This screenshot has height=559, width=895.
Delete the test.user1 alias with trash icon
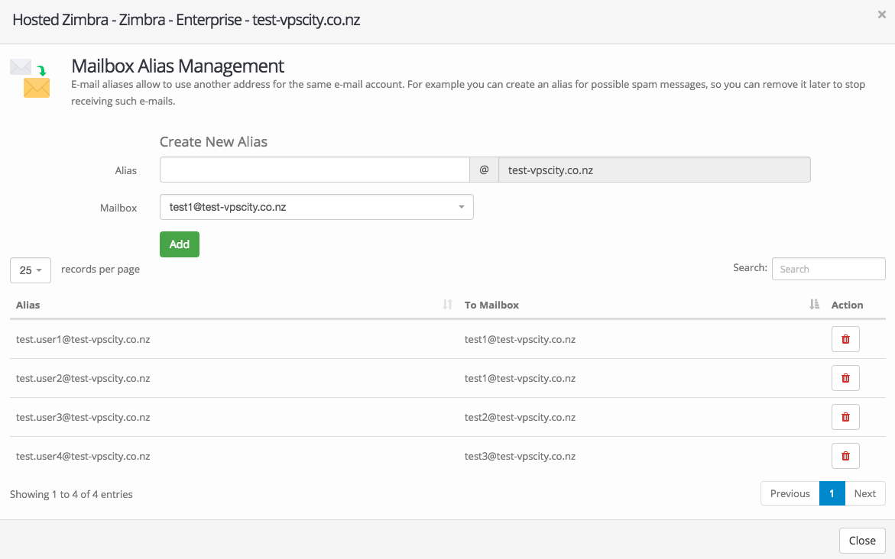click(845, 339)
